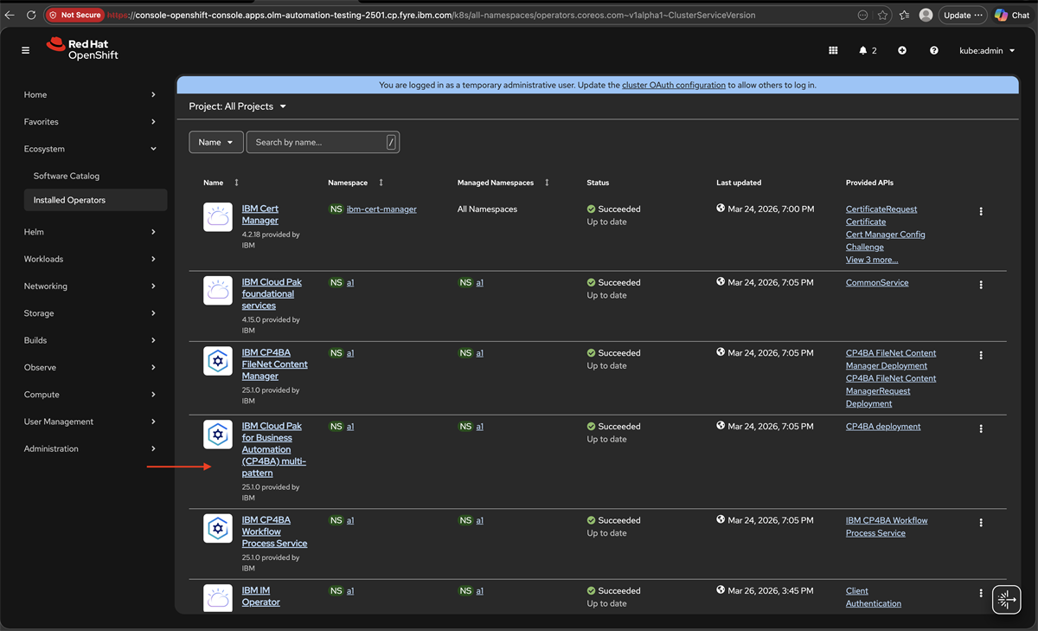
Task: Open the ibm-cert-manager namespace link
Action: point(381,209)
